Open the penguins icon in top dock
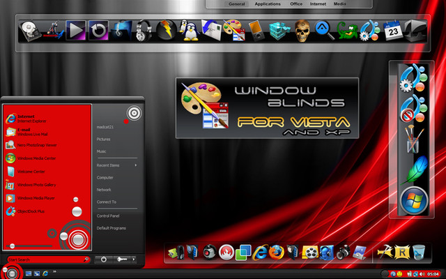446x279 pixels. click(189, 31)
